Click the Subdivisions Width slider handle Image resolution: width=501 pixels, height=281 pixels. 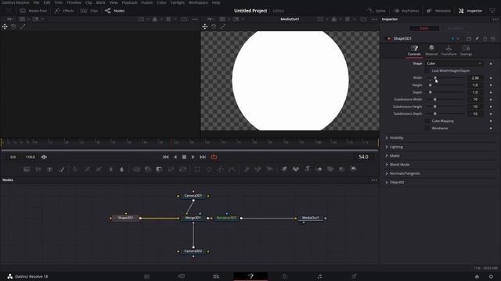tap(435, 99)
